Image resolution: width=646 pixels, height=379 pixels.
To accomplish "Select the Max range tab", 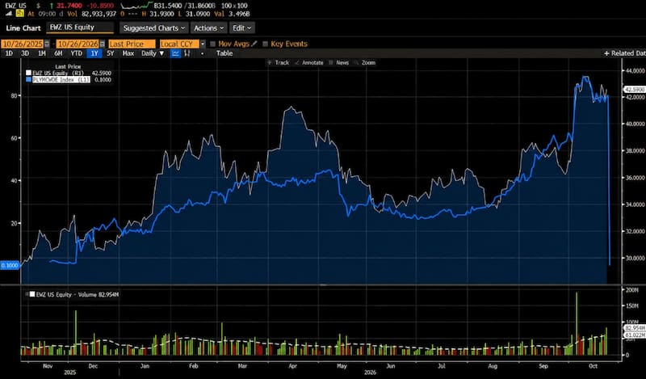I will tap(128, 53).
